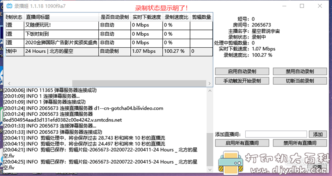Sort by 录制速度比 column header
The image size is (332, 176).
(x=176, y=17)
